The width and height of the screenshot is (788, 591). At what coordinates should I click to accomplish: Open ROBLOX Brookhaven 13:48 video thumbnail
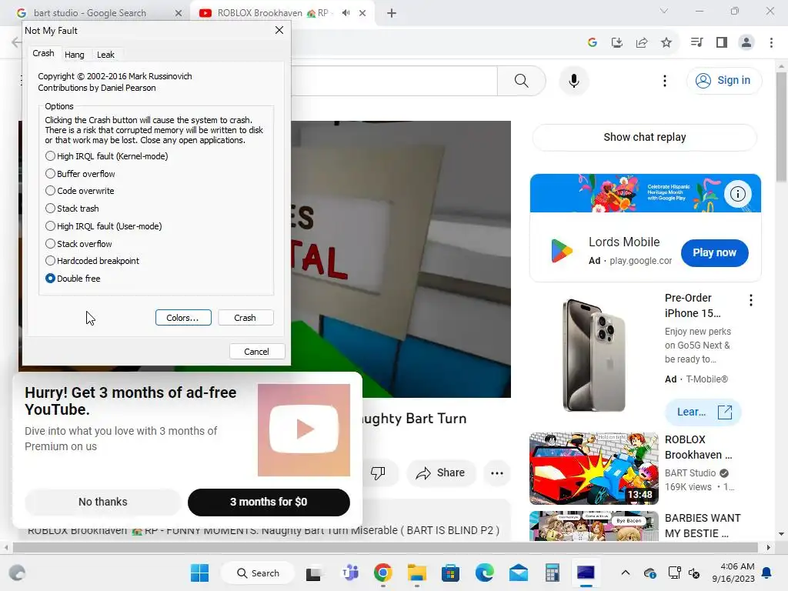(x=594, y=469)
